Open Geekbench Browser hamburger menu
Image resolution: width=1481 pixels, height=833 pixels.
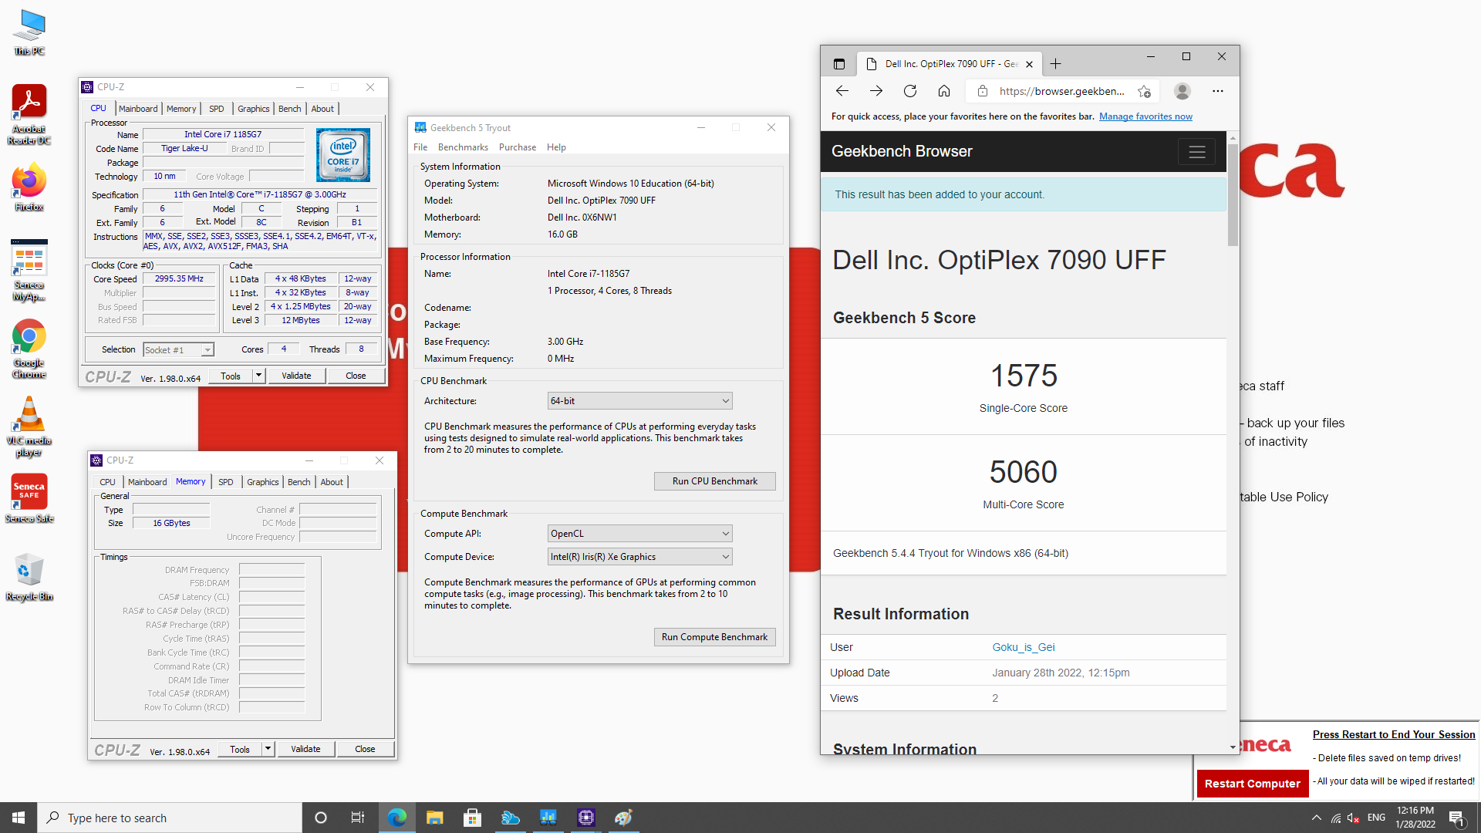[1197, 152]
